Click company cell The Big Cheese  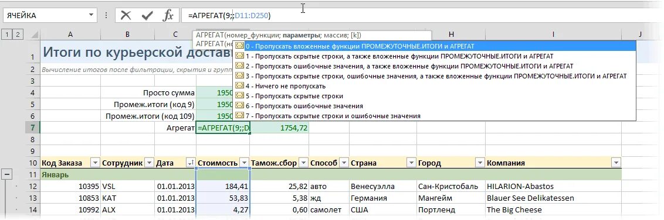point(553,210)
